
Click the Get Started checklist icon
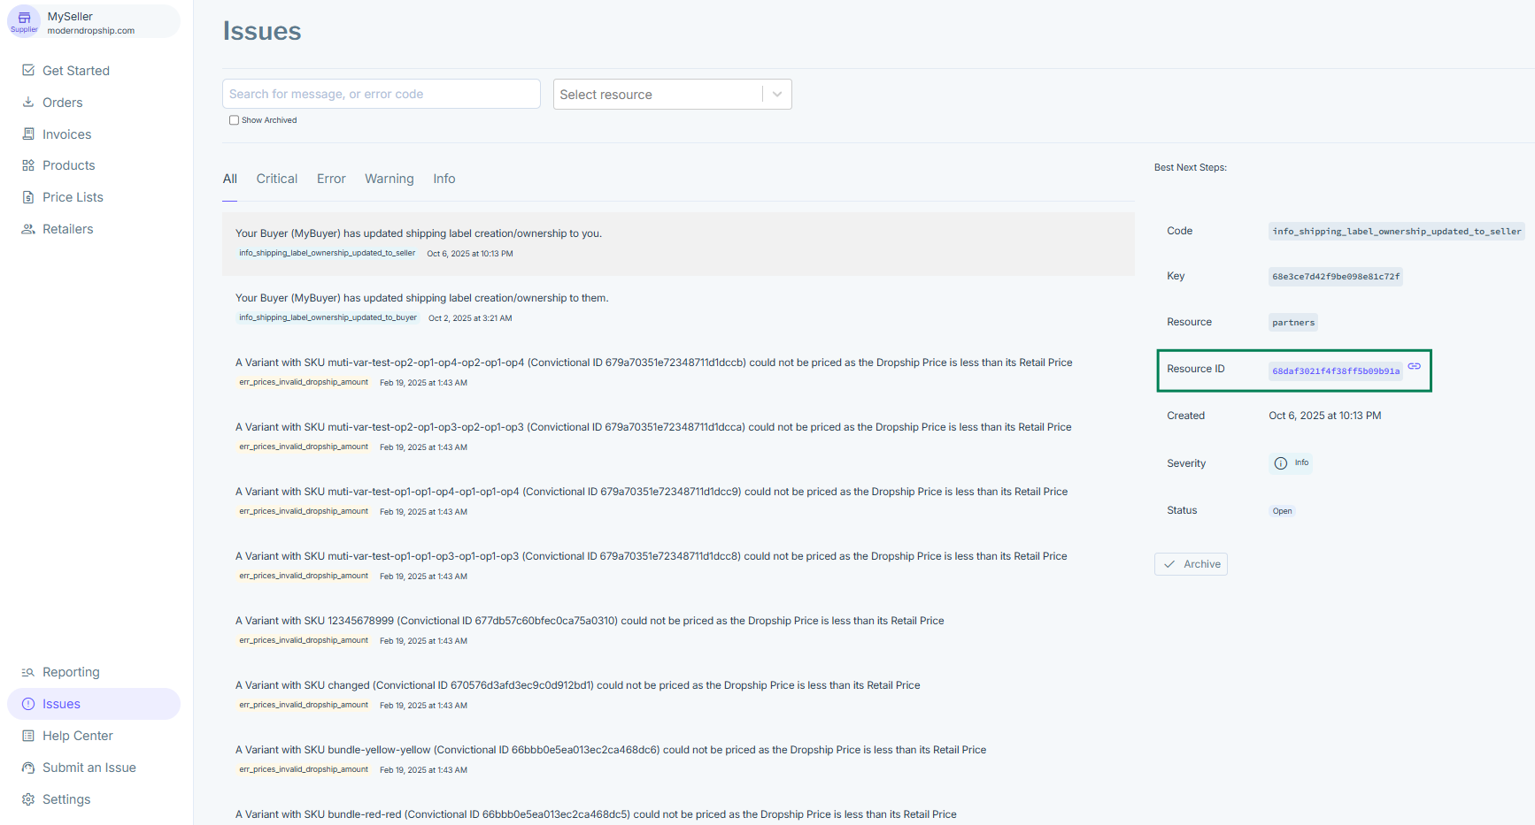pyautogui.click(x=28, y=70)
